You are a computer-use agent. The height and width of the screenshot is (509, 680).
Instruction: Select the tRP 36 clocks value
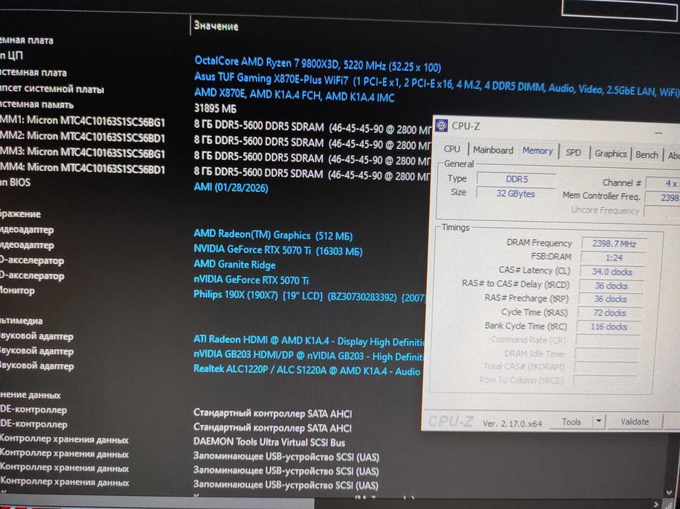tap(610, 299)
